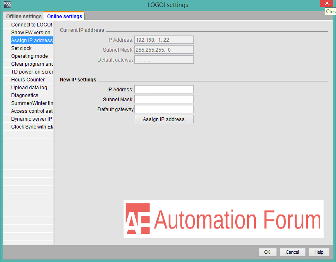Screen dimensions: 336x262
Task: Confirm settings with the OK button
Action: tap(267, 252)
